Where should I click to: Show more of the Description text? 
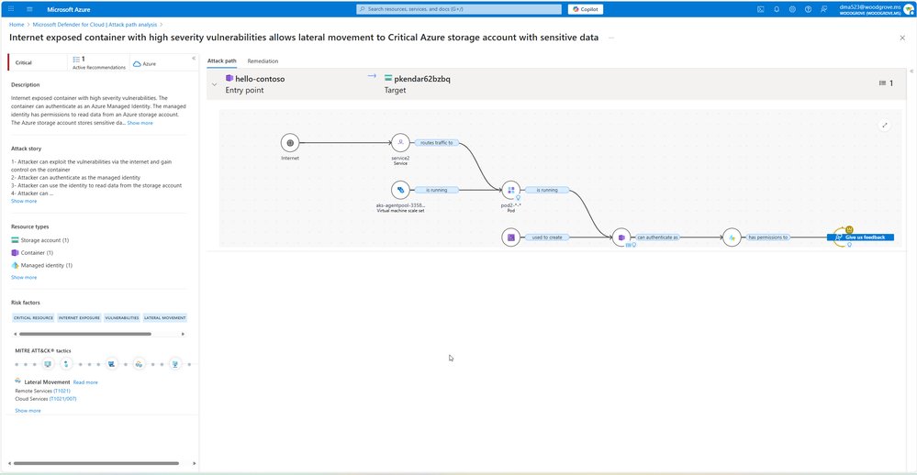tap(140, 123)
